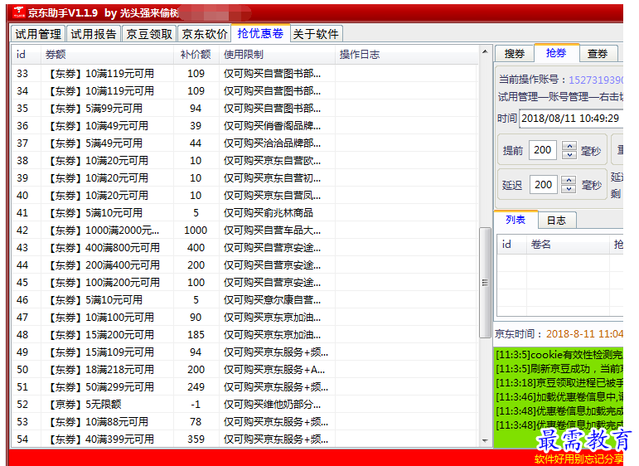
Task: Select row 35 coupon 5满99元可用
Action: click(x=244, y=109)
